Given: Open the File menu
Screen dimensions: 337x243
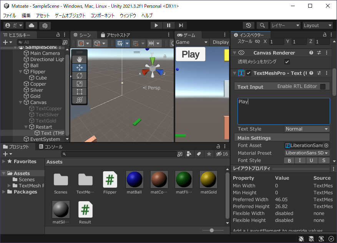Looking at the screenshot, I should click(x=10, y=15).
